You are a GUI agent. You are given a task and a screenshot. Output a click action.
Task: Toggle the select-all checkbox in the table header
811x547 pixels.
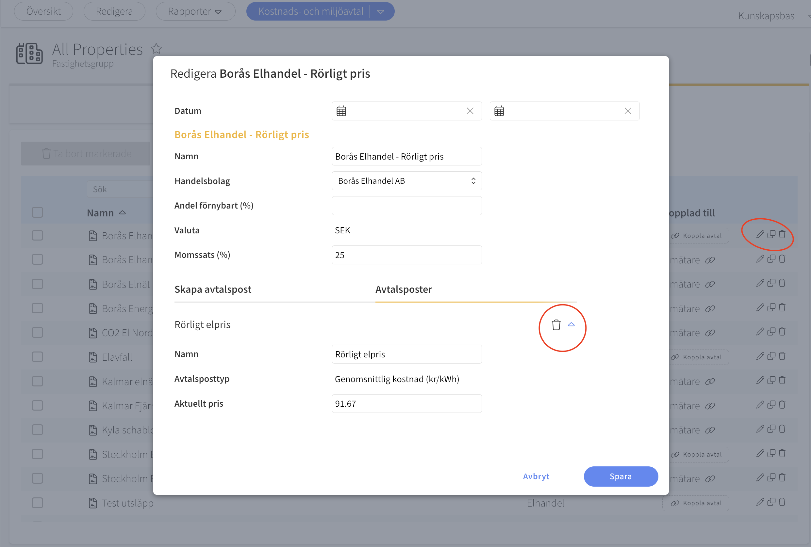pyautogui.click(x=37, y=213)
